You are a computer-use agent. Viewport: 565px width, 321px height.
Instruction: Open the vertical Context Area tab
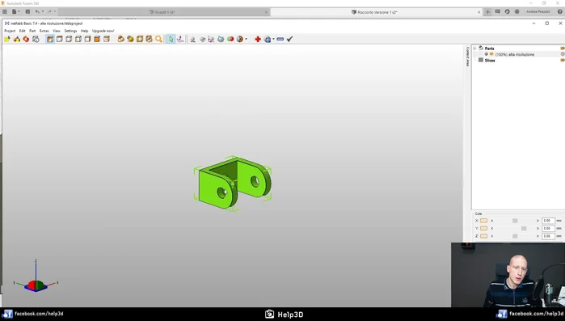click(467, 57)
